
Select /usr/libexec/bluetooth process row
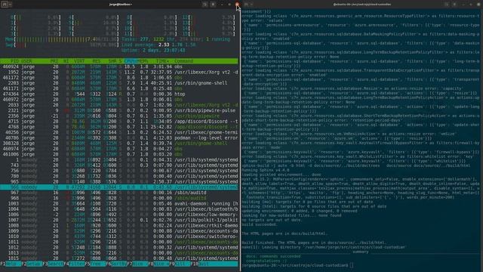point(119,209)
